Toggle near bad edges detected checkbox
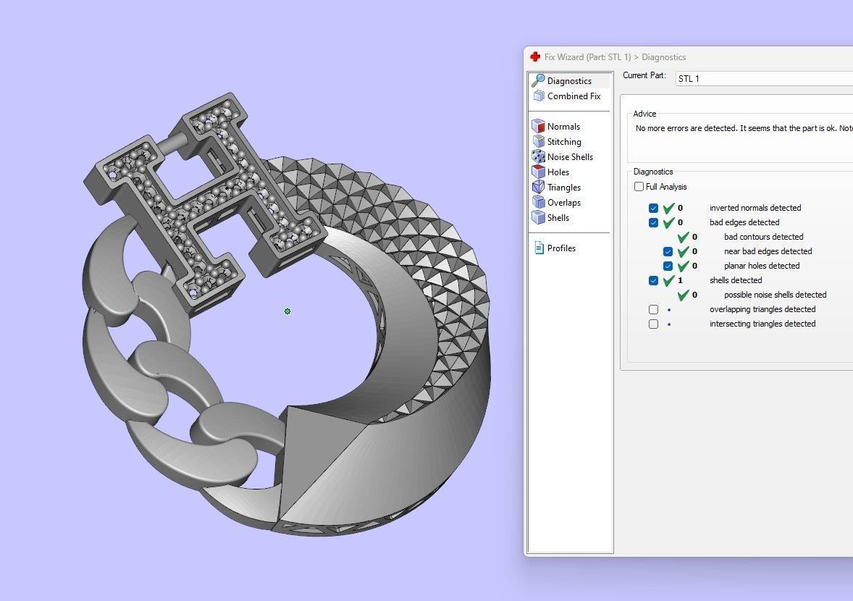 pyautogui.click(x=668, y=251)
